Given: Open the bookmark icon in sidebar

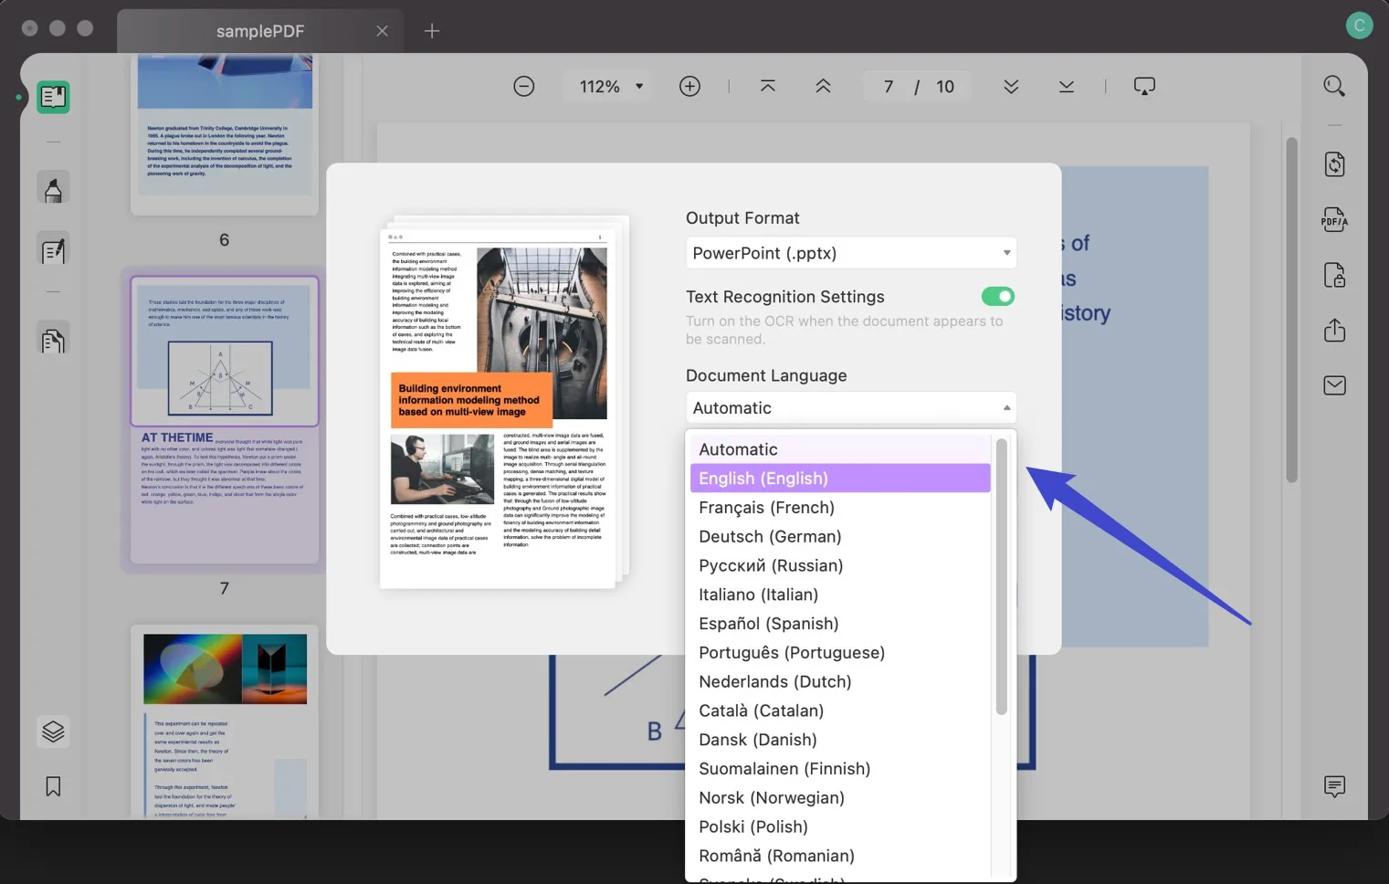Looking at the screenshot, I should pyautogui.click(x=53, y=786).
